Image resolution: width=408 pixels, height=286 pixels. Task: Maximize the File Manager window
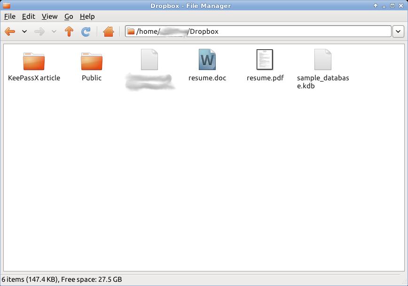tap(392, 6)
